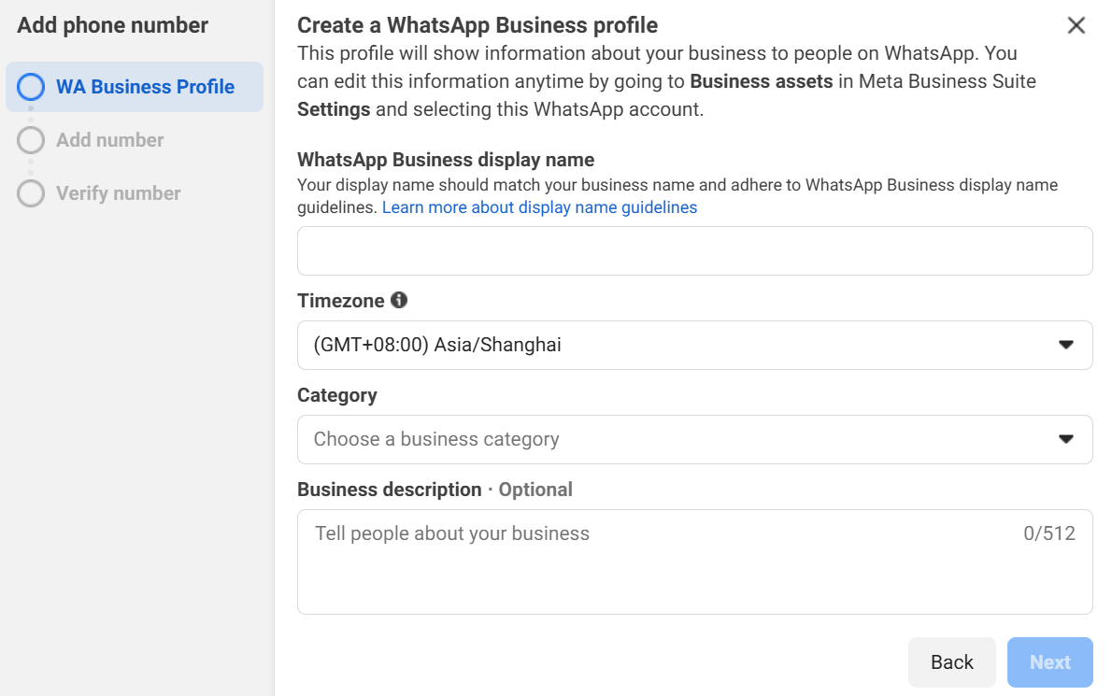Click the Next button

(x=1049, y=661)
